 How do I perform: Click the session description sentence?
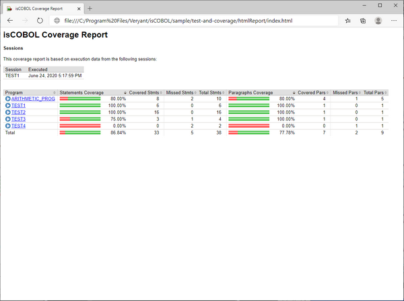tap(80, 59)
